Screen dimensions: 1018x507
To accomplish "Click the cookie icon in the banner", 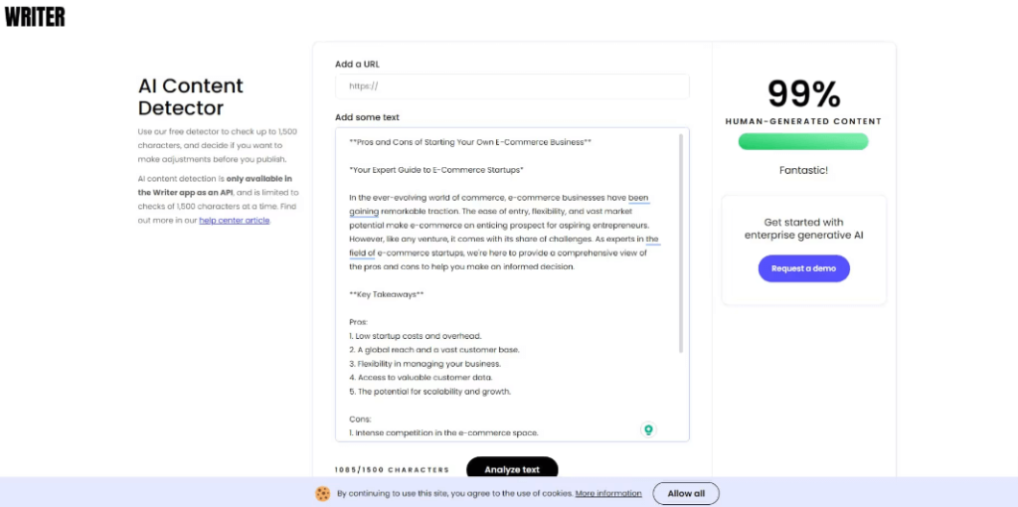I will [x=323, y=494].
